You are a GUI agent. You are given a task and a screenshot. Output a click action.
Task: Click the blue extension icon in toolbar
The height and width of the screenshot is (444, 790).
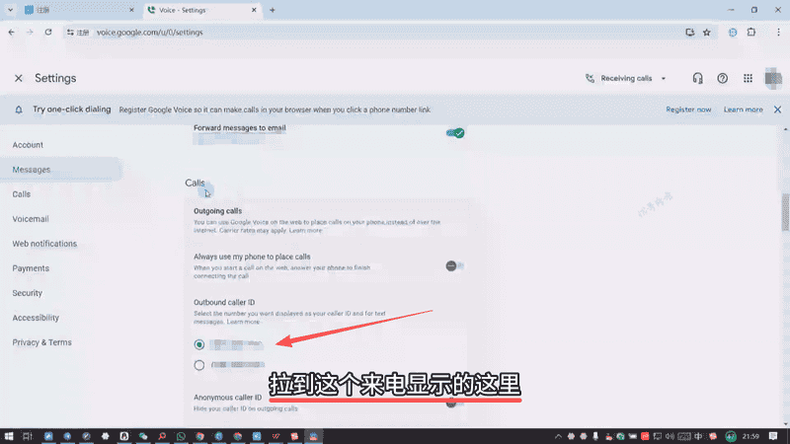tap(733, 33)
